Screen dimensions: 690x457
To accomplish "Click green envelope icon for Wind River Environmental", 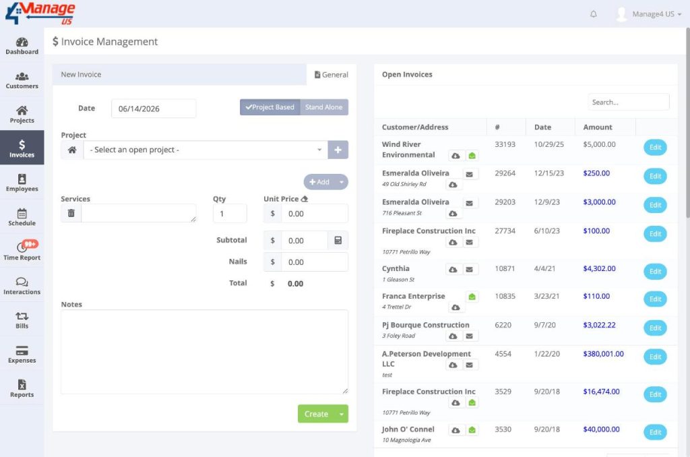I will click(x=472, y=156).
